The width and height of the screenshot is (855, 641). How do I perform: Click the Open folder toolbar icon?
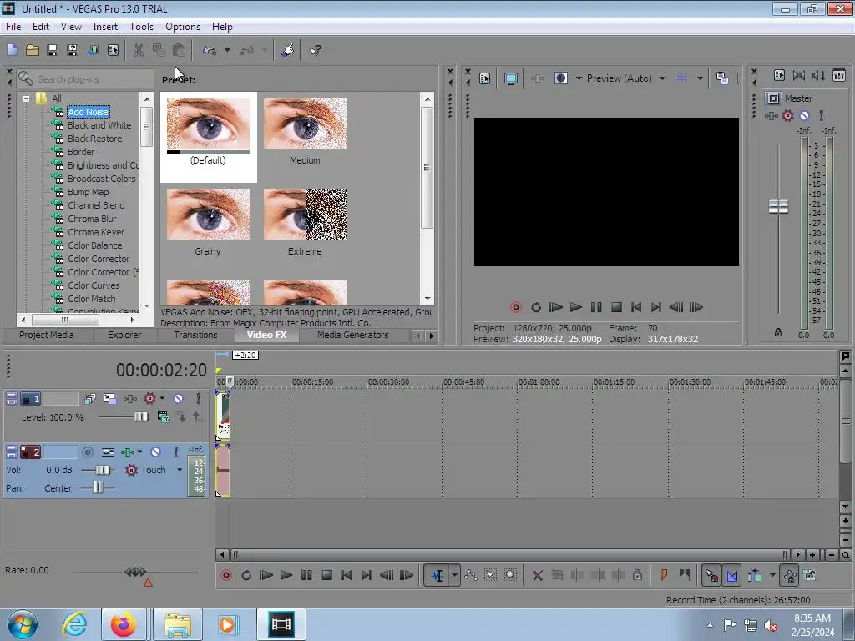click(x=33, y=51)
